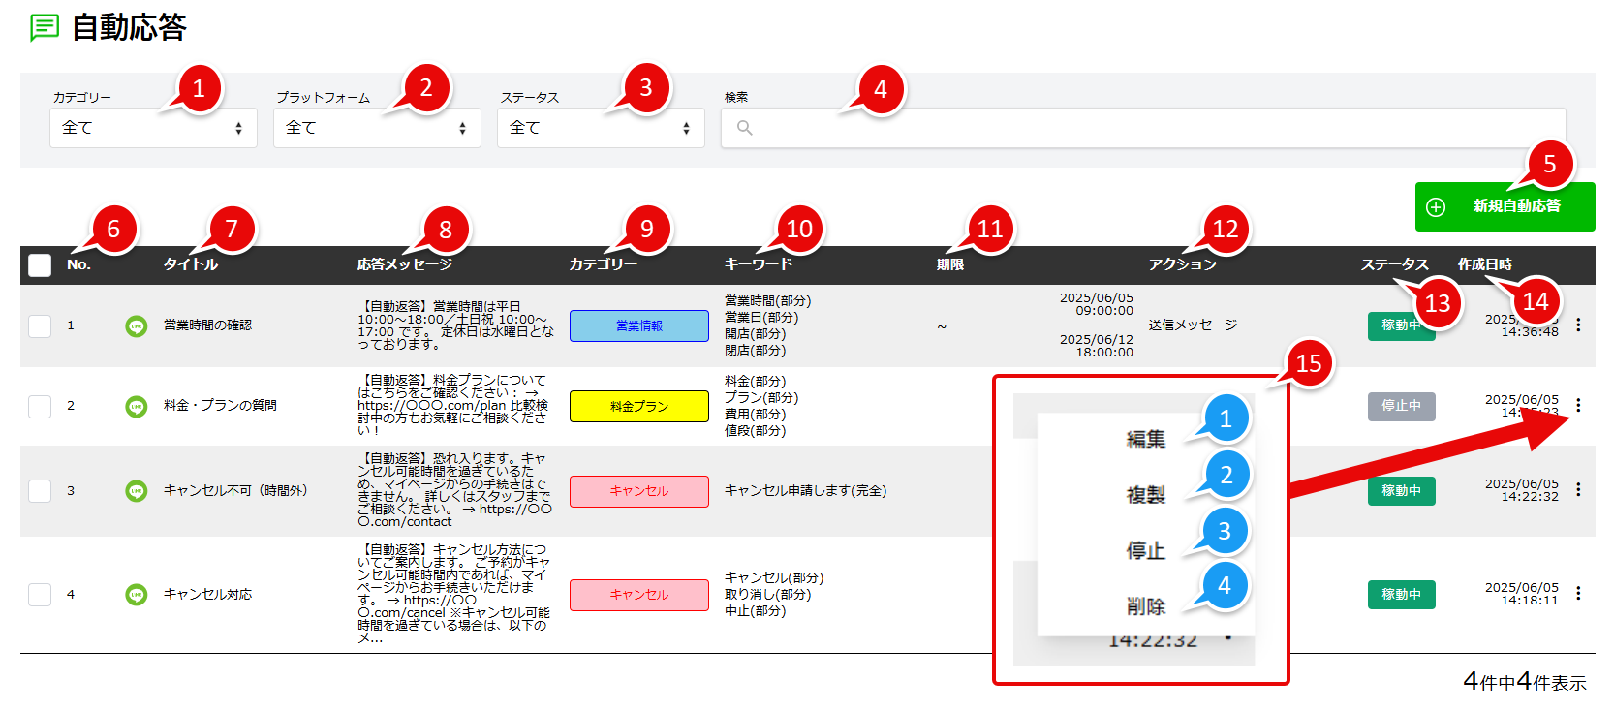Open the カテゴリー filter dropdown
1614x713 pixels.
click(153, 128)
